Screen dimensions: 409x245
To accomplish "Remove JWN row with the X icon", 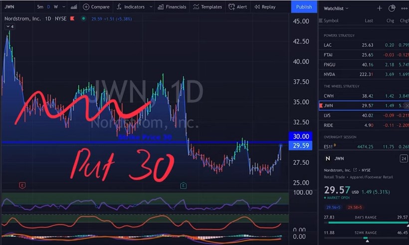I will pyautogui.click(x=407, y=105).
